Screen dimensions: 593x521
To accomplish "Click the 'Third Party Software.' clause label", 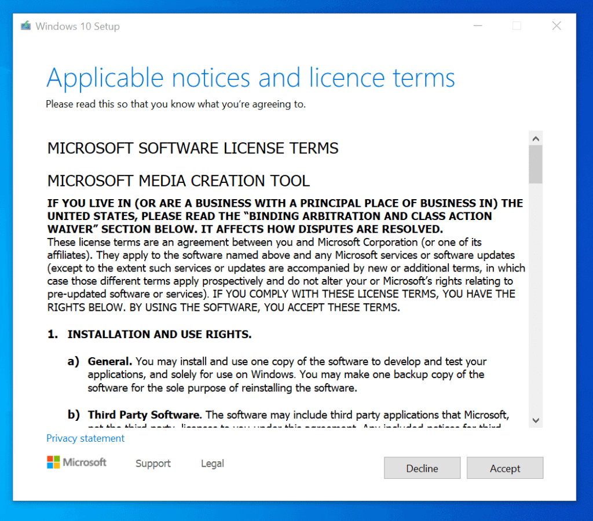I will click(x=145, y=414).
